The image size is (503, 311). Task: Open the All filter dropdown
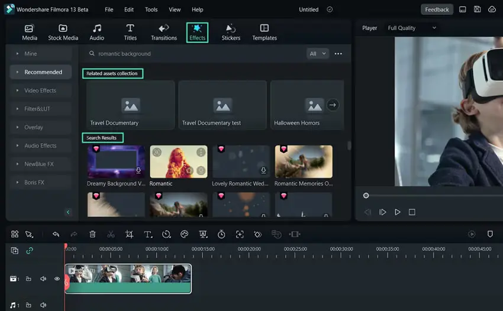point(317,54)
